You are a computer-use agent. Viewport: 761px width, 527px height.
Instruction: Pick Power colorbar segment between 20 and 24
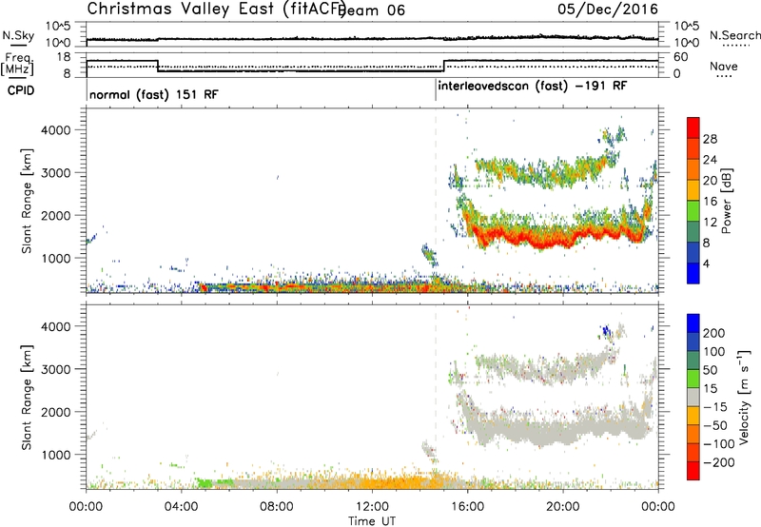coord(693,170)
